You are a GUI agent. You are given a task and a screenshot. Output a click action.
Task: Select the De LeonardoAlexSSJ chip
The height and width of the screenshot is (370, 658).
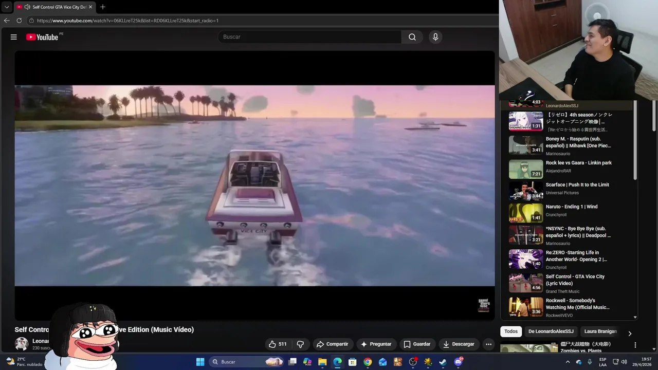[551, 331]
